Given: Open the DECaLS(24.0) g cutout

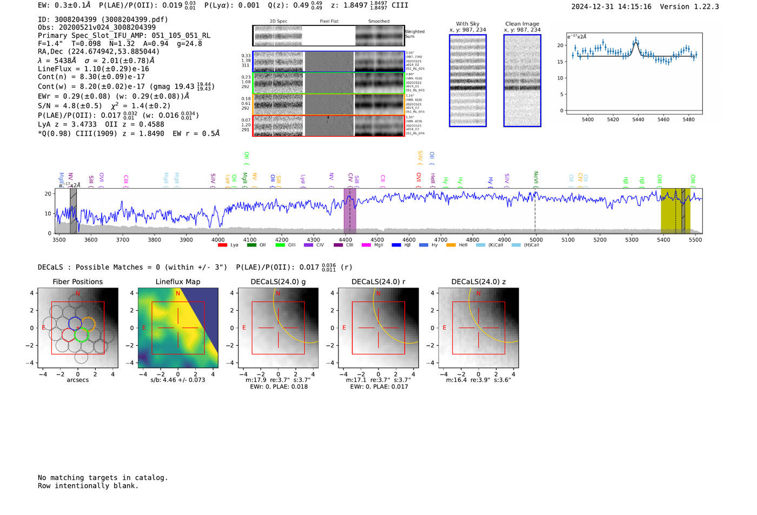Looking at the screenshot, I should [x=278, y=327].
